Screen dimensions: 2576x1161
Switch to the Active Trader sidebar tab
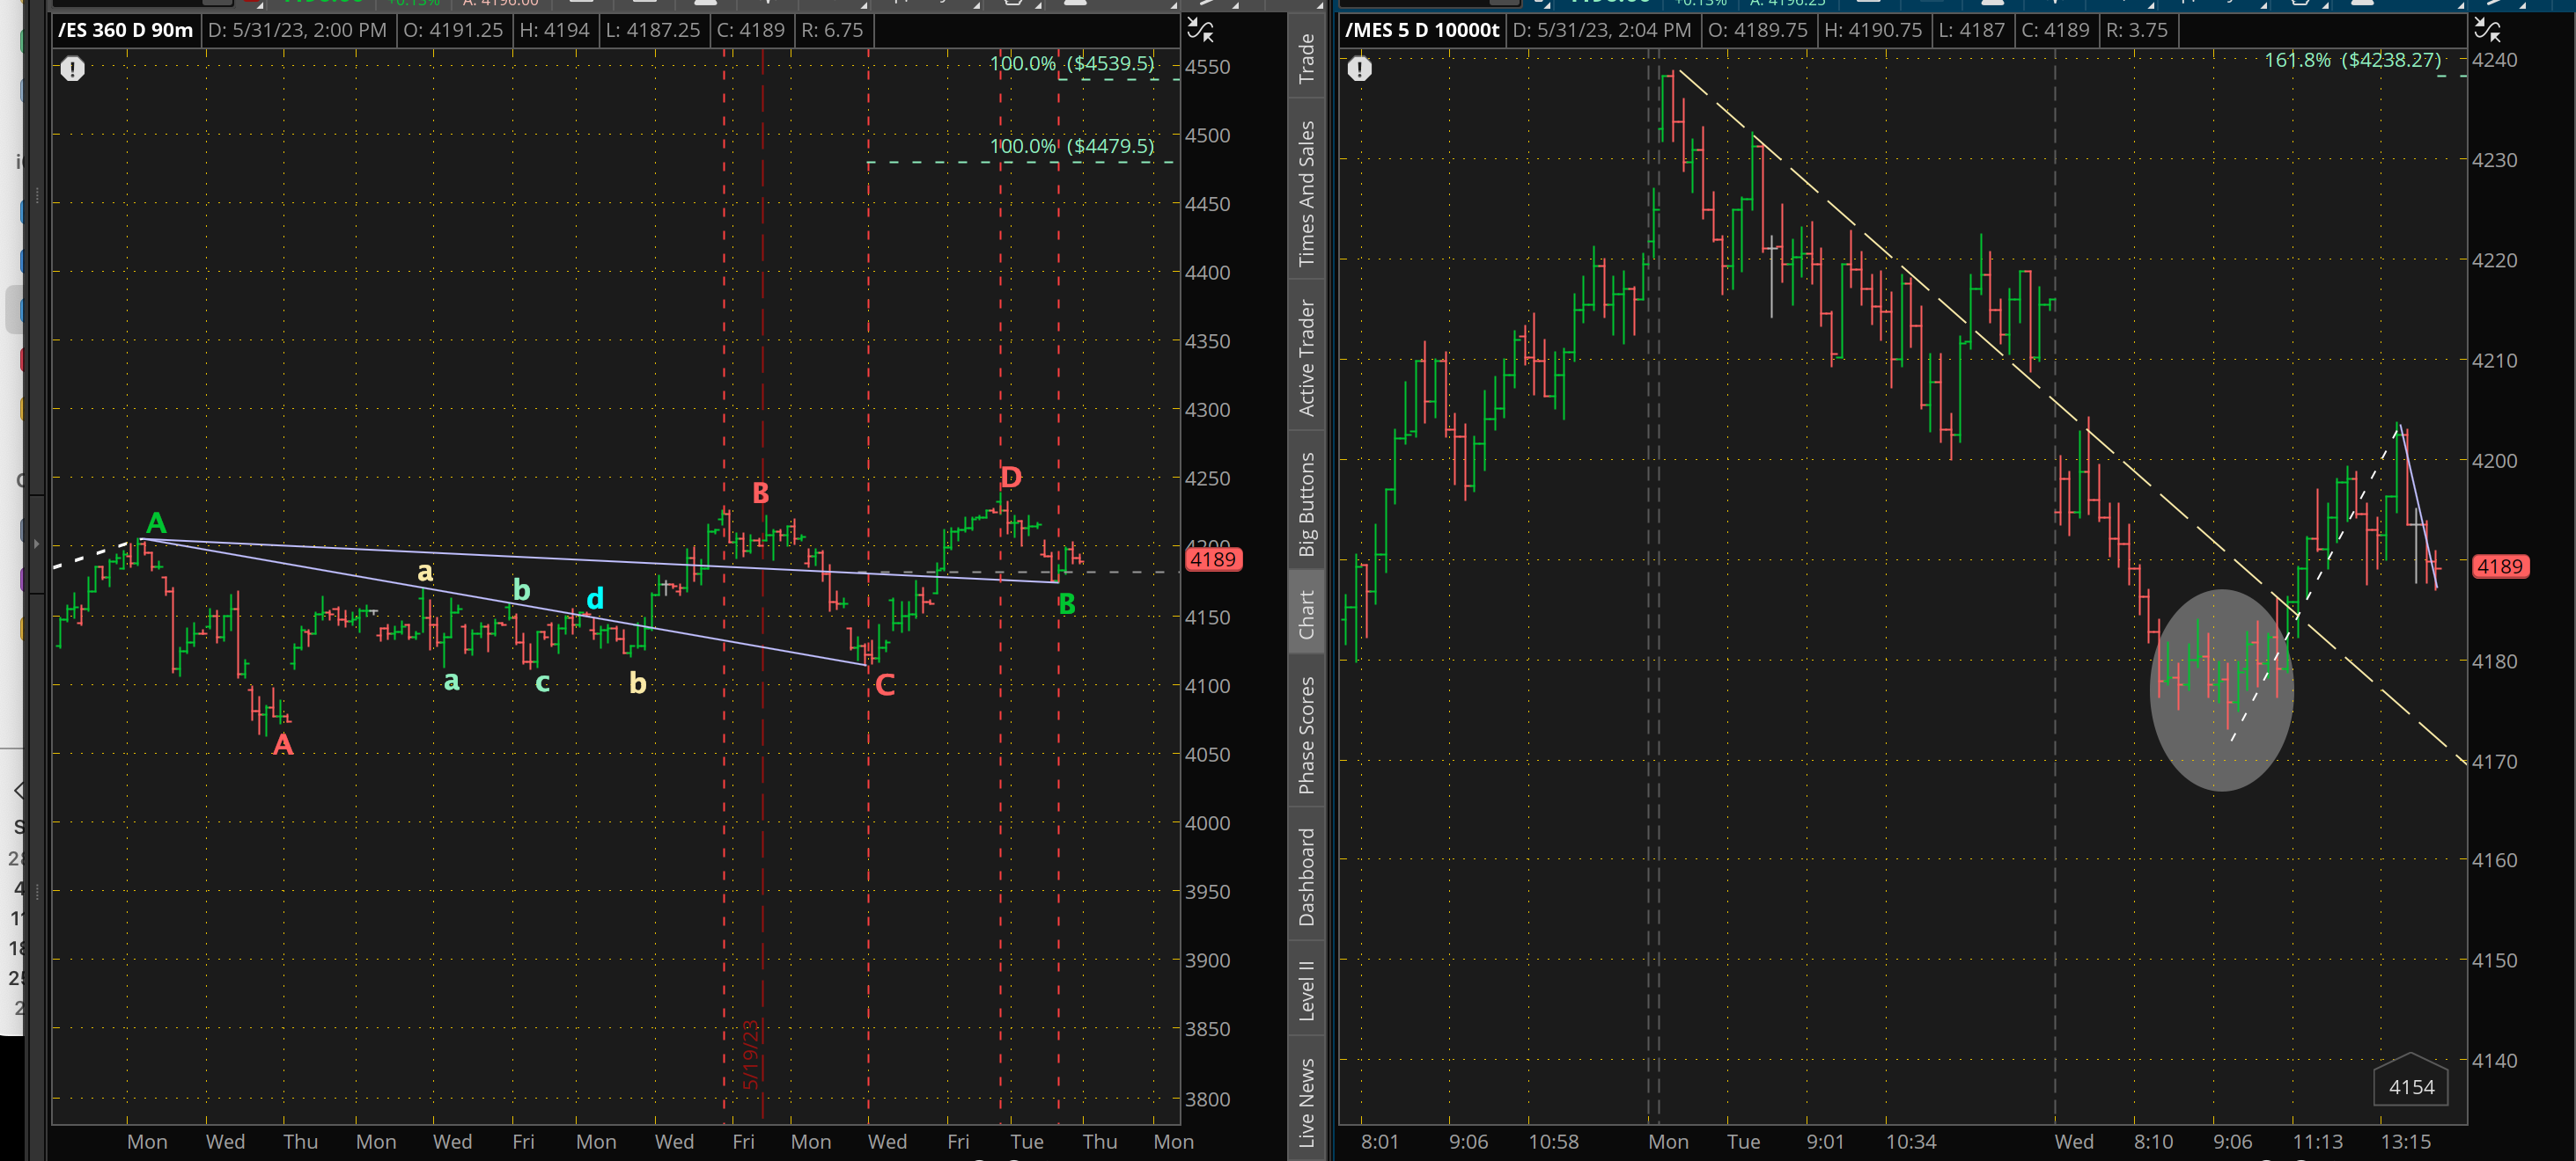(x=1306, y=357)
